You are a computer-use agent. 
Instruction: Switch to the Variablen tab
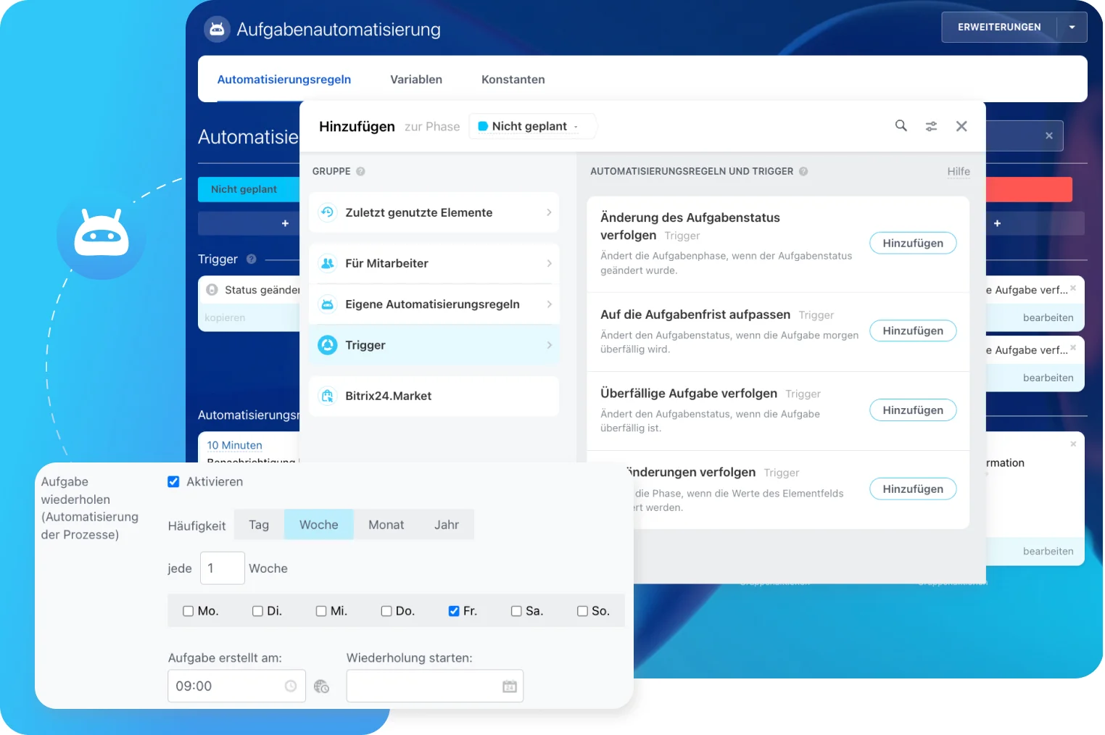(x=415, y=80)
